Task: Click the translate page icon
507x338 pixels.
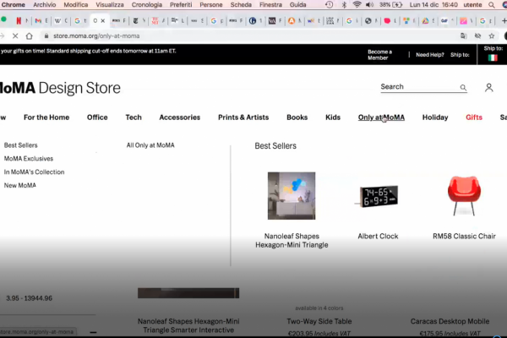Action: (x=464, y=35)
